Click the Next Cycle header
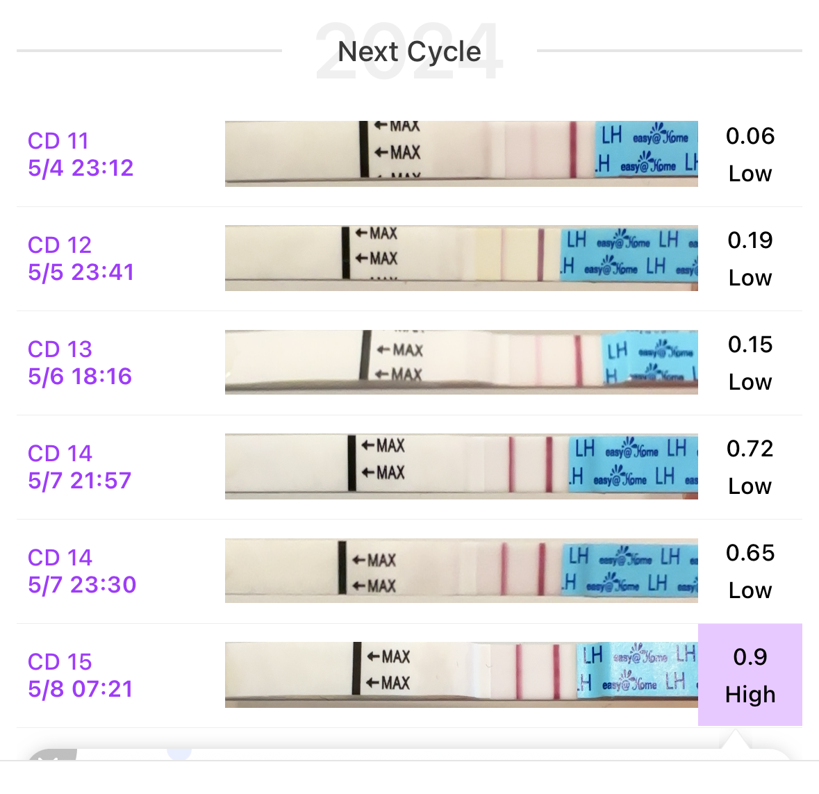This screenshot has width=819, height=794. tap(409, 51)
